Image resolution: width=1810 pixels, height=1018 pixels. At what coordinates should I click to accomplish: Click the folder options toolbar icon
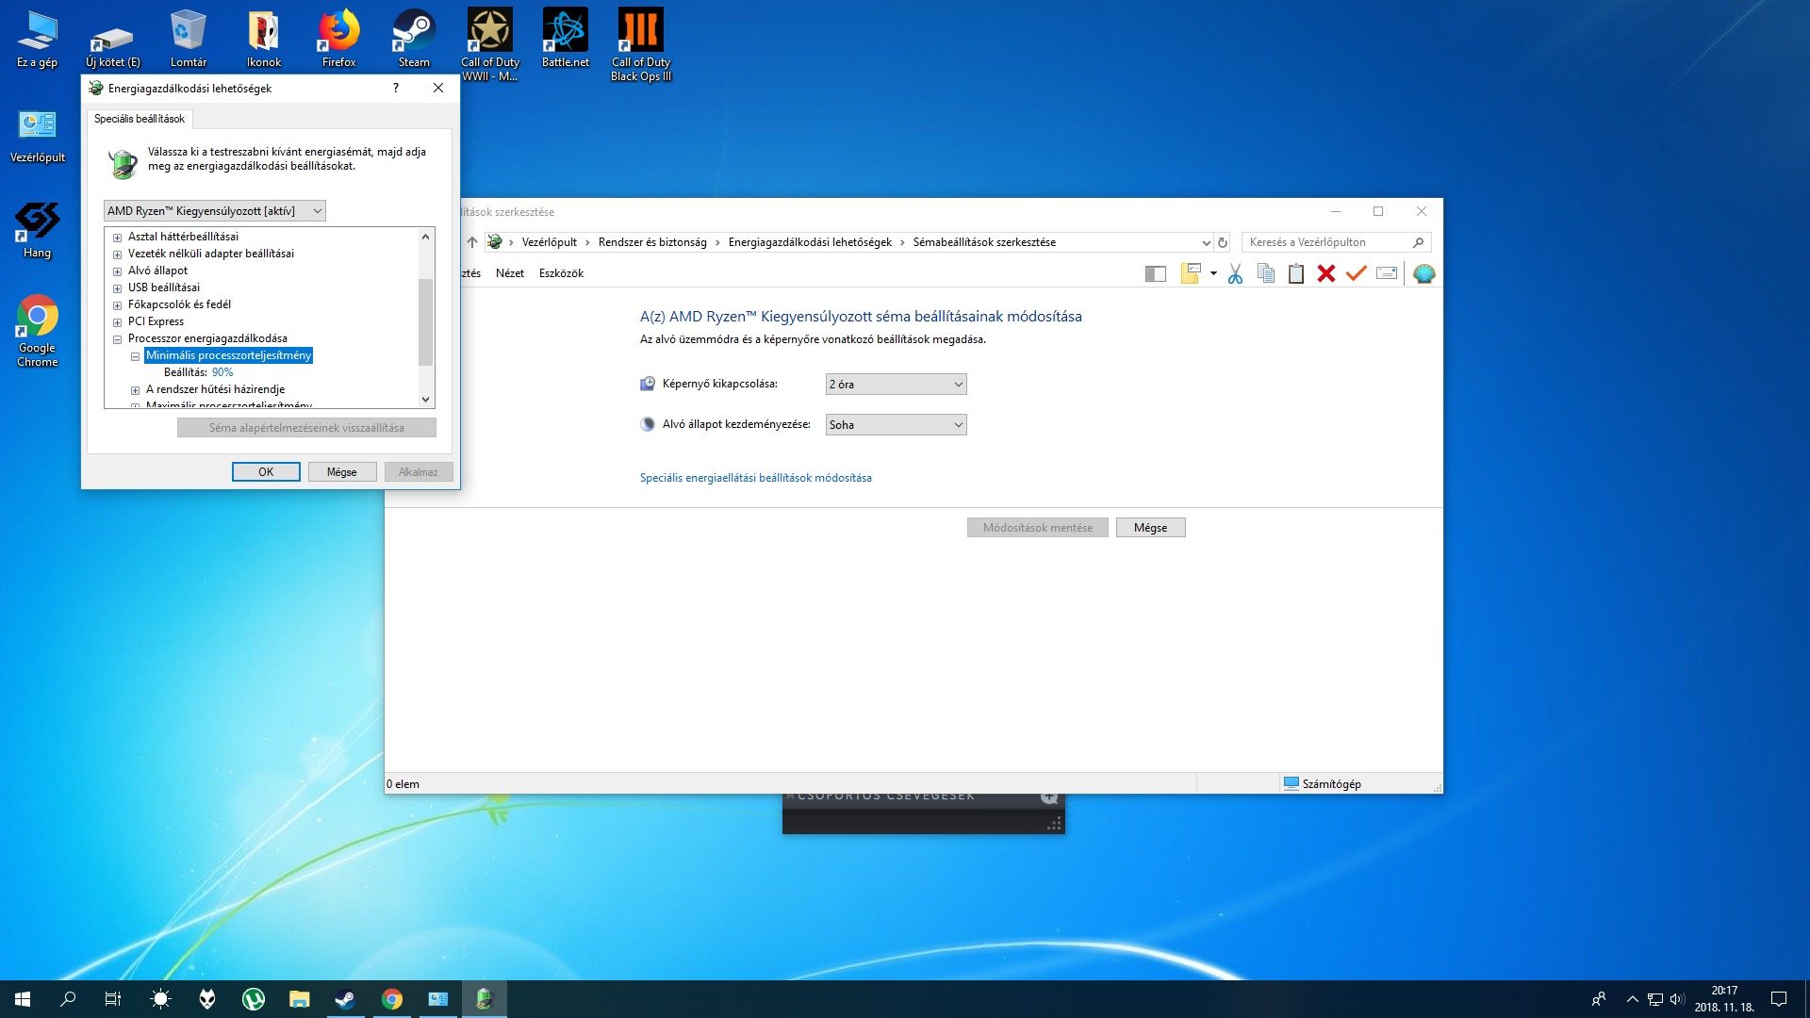coord(1191,273)
